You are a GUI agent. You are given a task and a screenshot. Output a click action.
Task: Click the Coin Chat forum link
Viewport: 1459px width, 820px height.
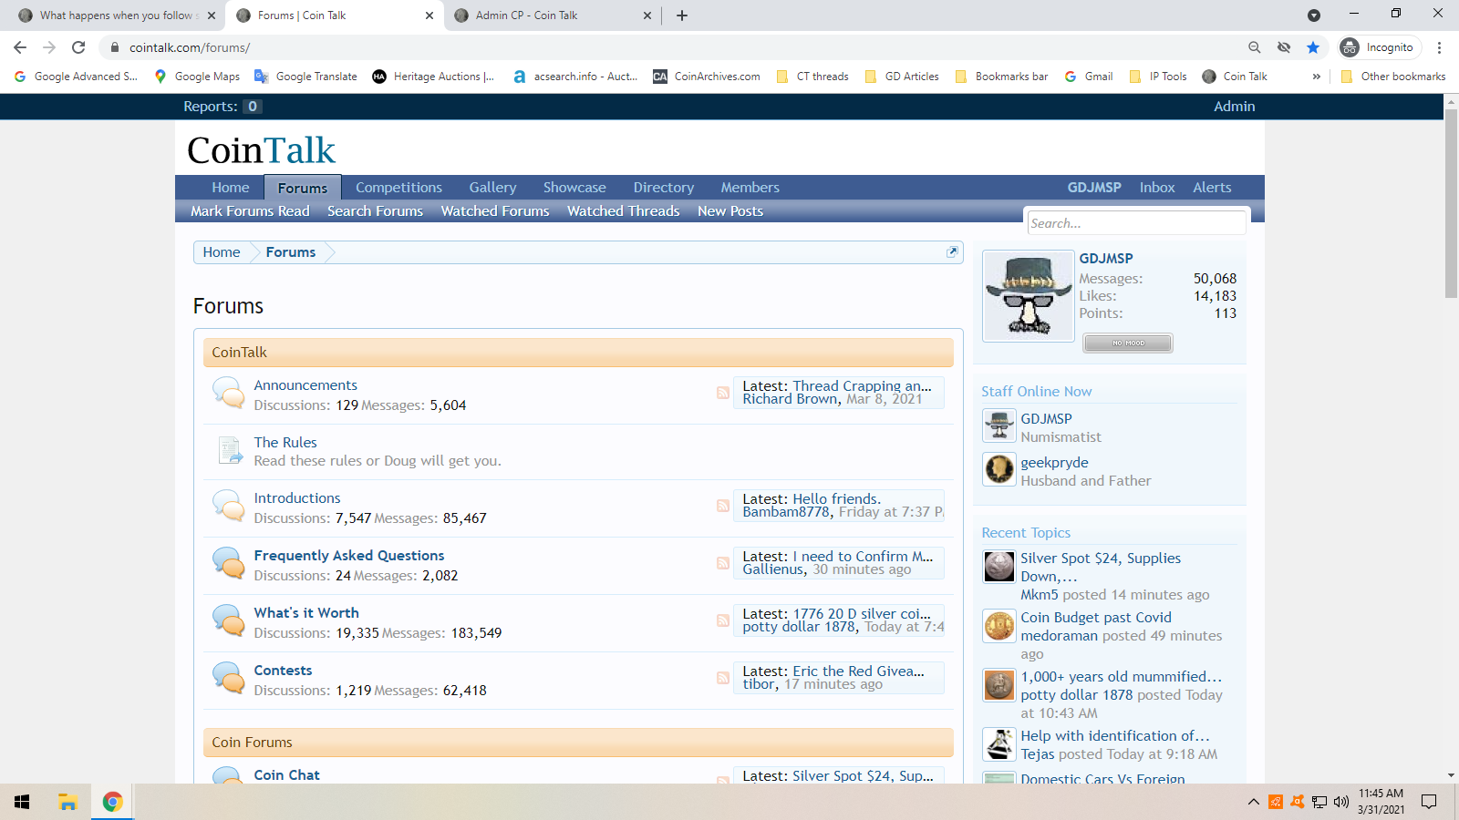(x=286, y=774)
